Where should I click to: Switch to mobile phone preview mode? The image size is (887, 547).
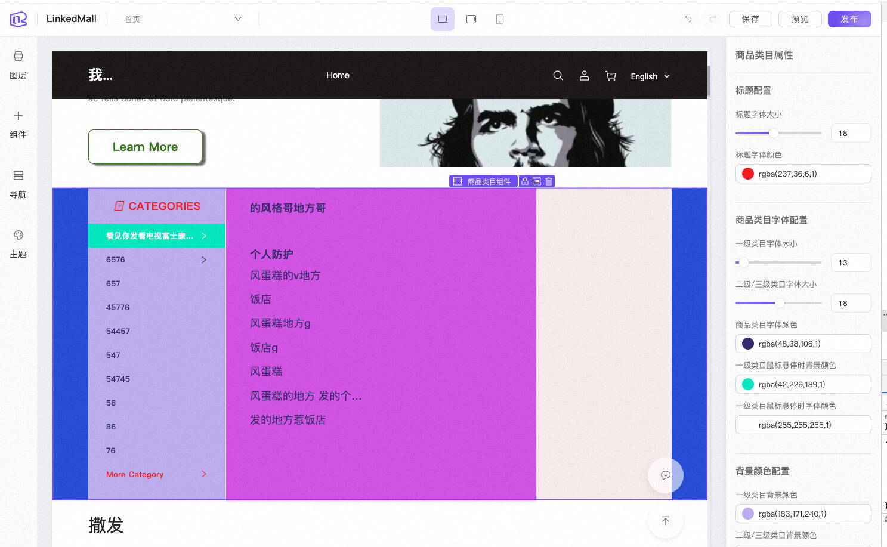pyautogui.click(x=500, y=19)
